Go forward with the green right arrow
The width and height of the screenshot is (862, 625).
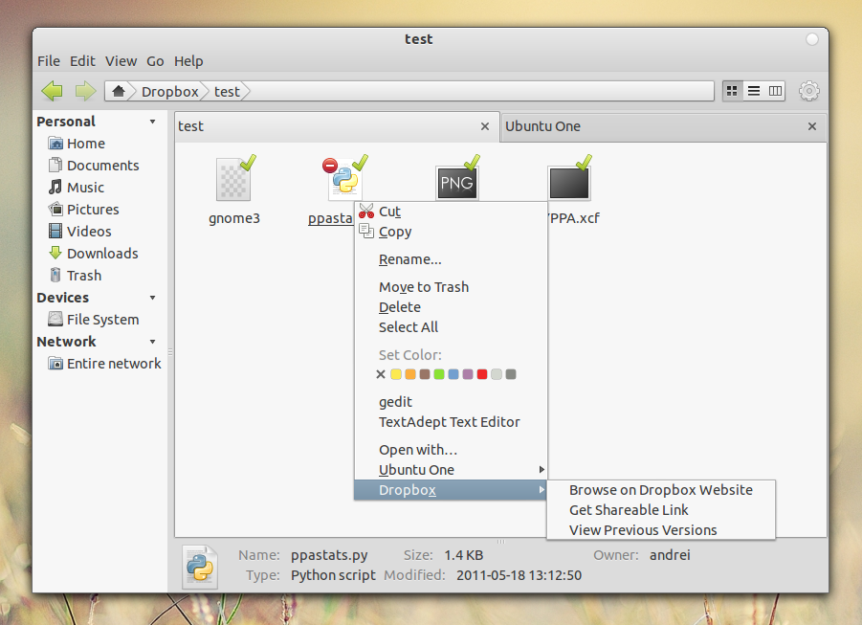point(85,91)
